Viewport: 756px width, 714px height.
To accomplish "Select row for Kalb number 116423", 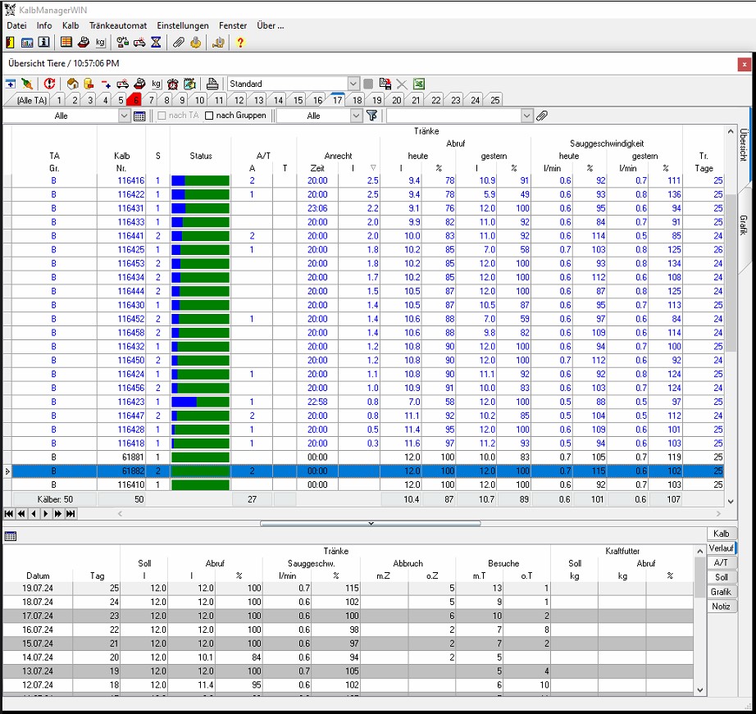I will [130, 402].
